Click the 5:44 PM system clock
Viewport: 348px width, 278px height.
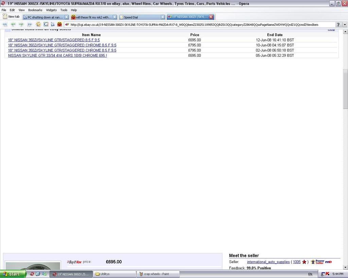[x=338, y=274]
